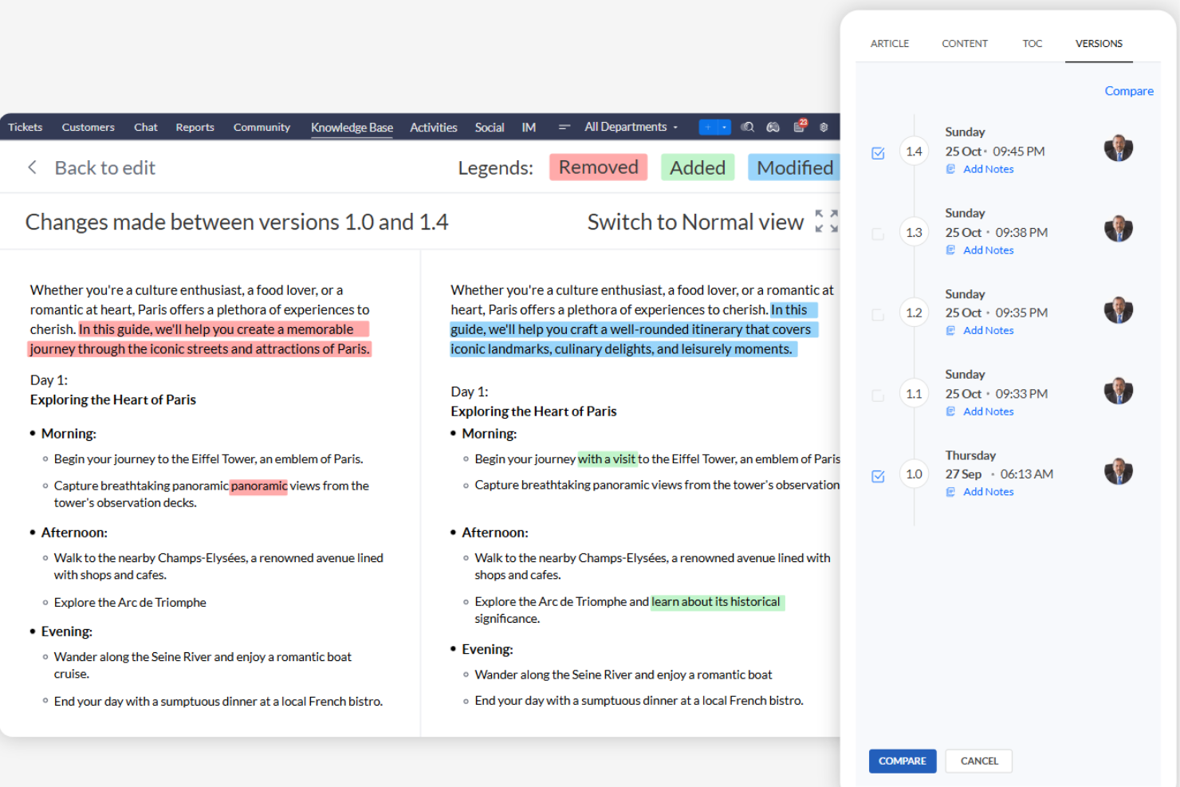The image size is (1180, 787).
Task: Click the notifications icon with 23 badge
Action: (798, 128)
